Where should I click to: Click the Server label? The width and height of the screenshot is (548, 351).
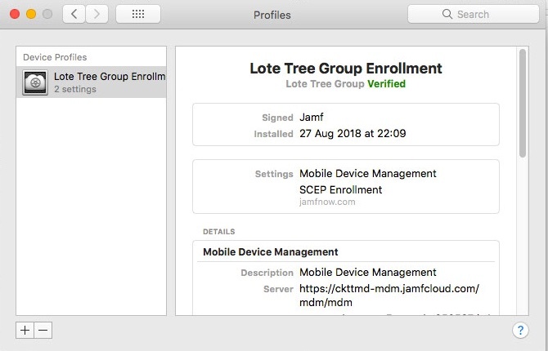tap(278, 289)
